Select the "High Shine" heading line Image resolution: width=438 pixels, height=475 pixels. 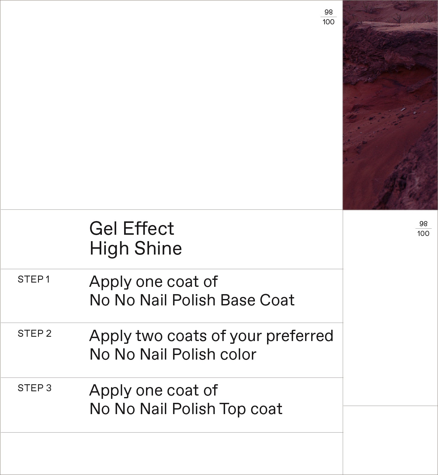coord(136,248)
